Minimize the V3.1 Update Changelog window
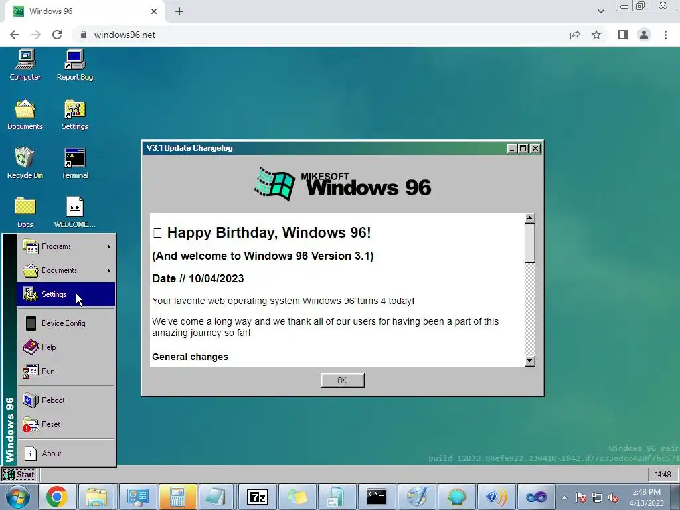The height and width of the screenshot is (510, 680). (x=512, y=148)
